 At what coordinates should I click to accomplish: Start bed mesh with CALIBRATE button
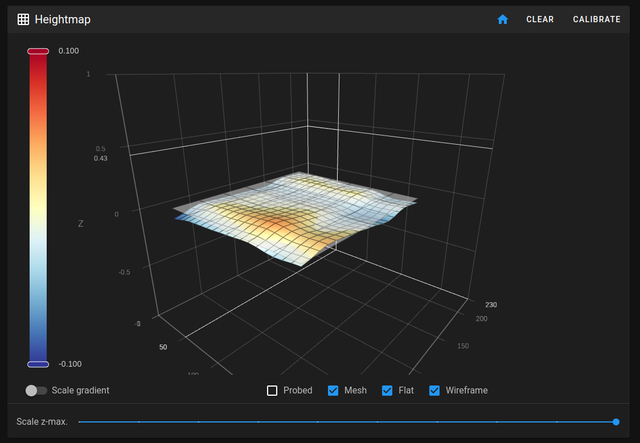[596, 19]
